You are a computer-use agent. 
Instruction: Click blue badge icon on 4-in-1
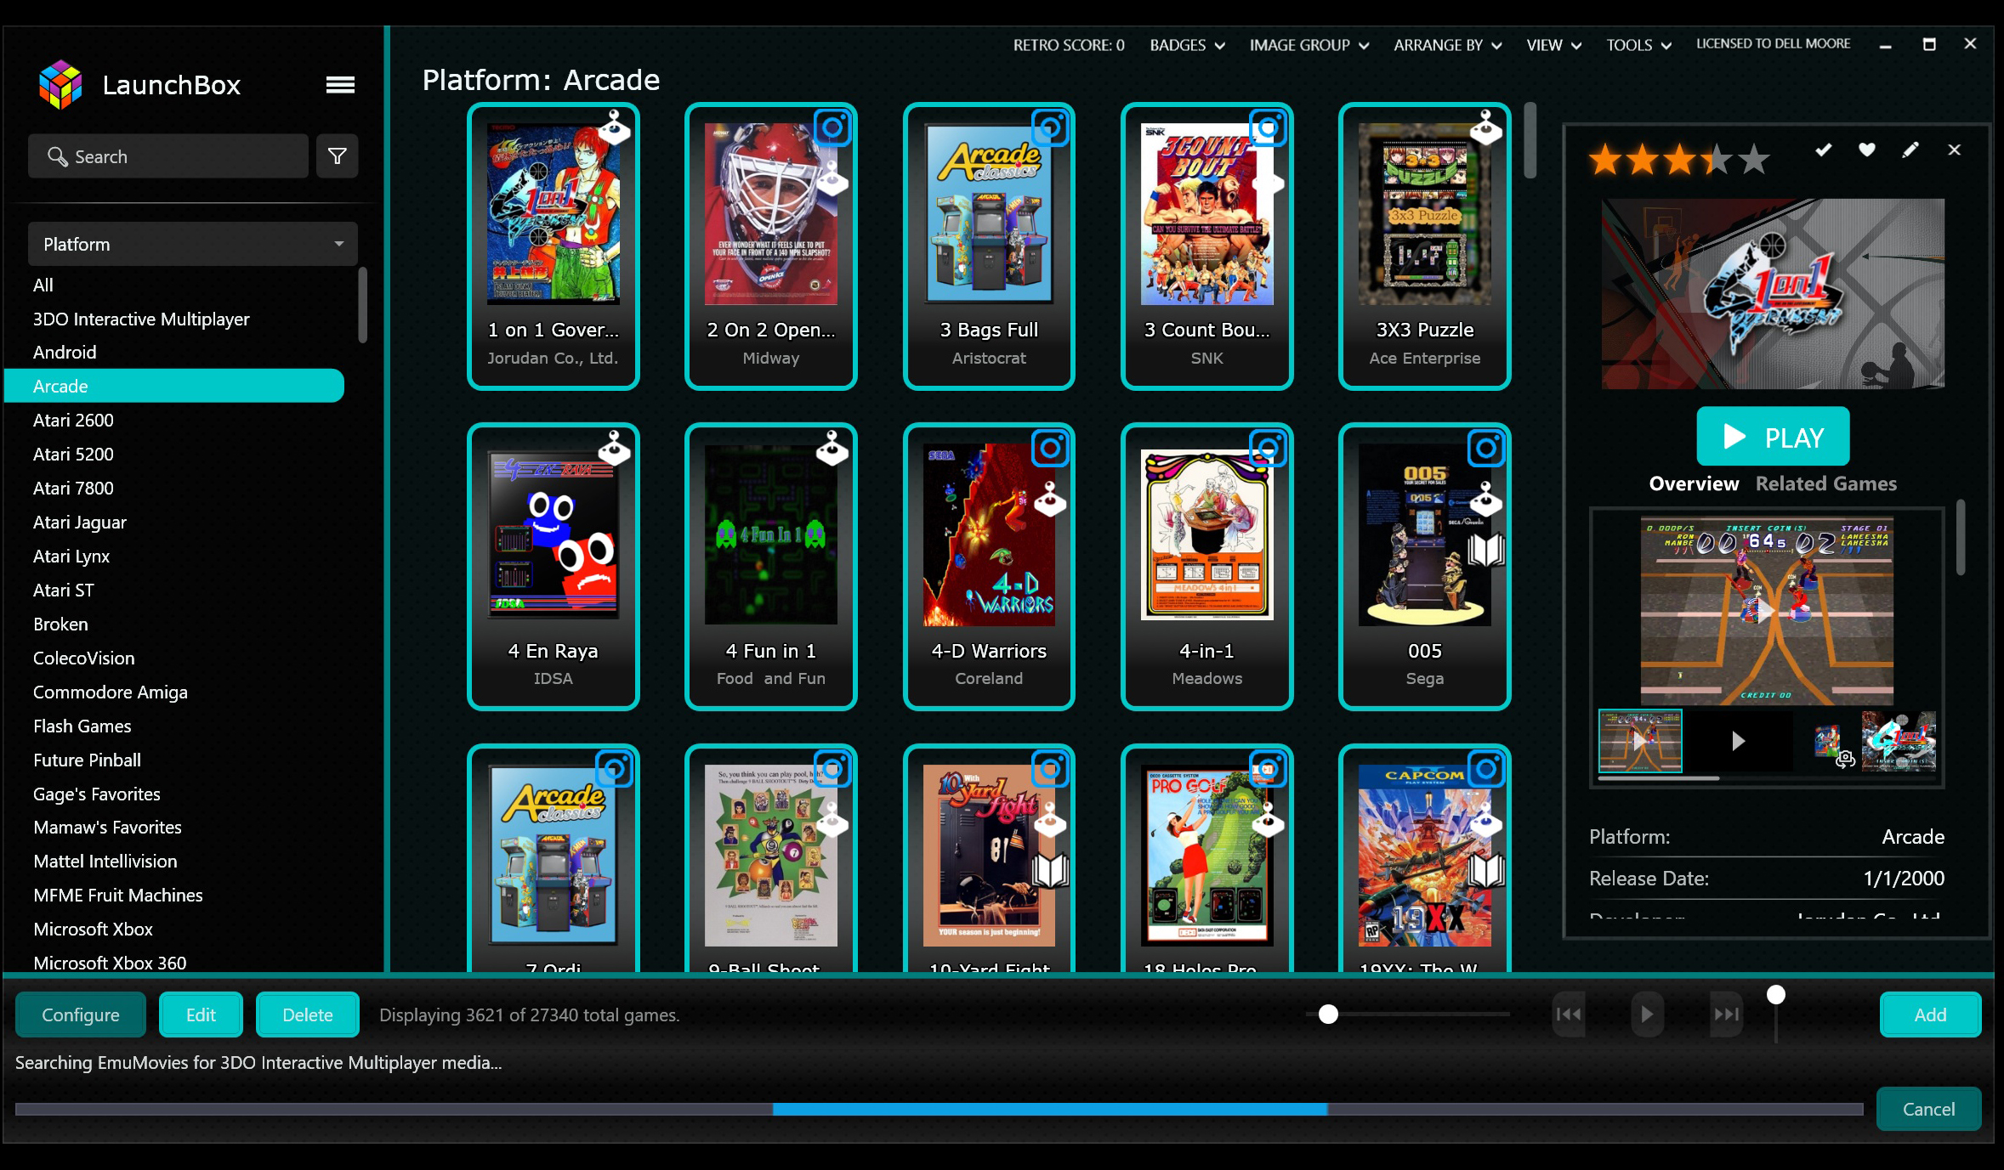point(1268,448)
